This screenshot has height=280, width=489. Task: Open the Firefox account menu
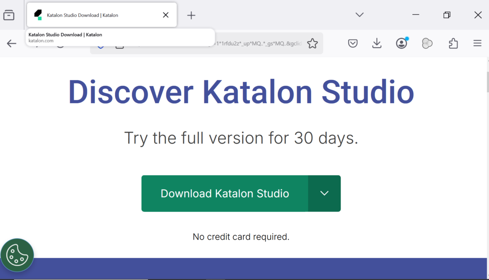pyautogui.click(x=401, y=43)
